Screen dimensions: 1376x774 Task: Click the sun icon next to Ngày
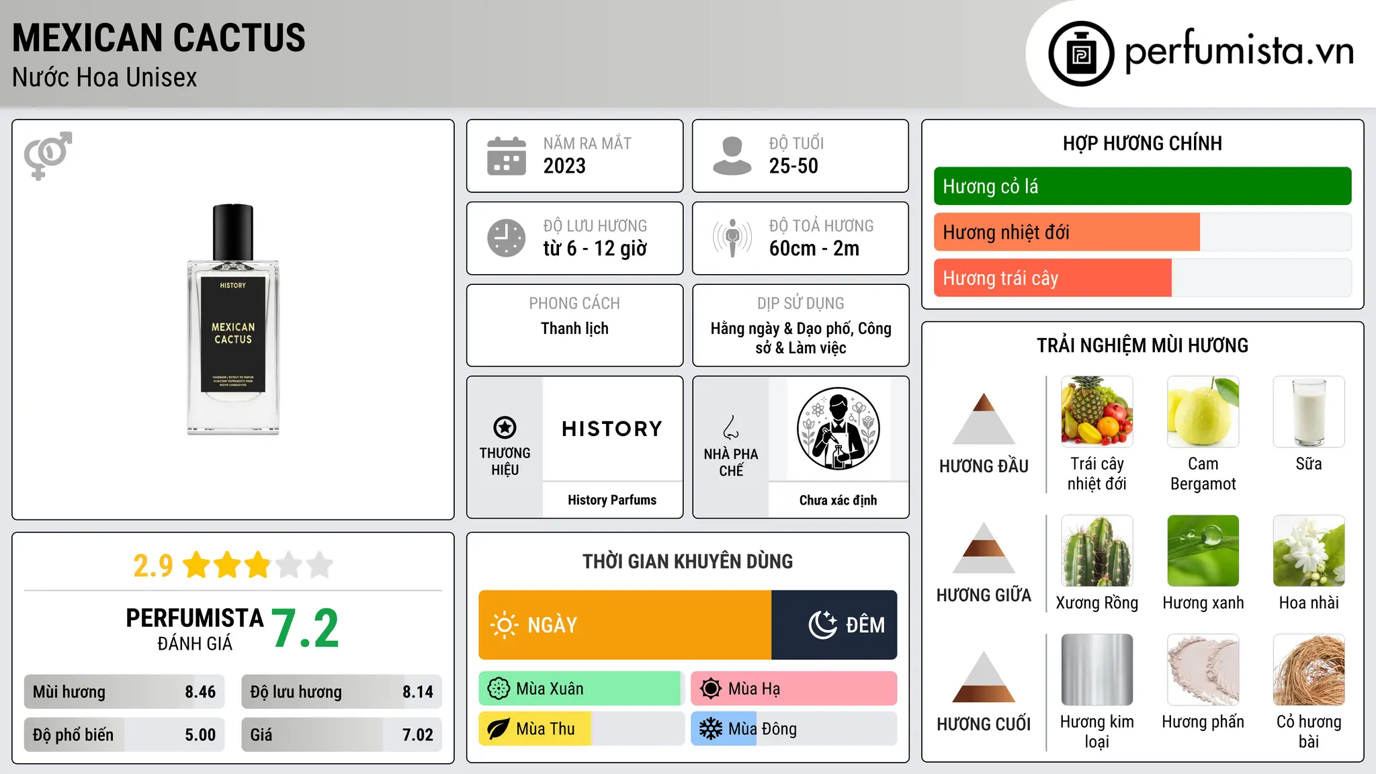[x=504, y=625]
